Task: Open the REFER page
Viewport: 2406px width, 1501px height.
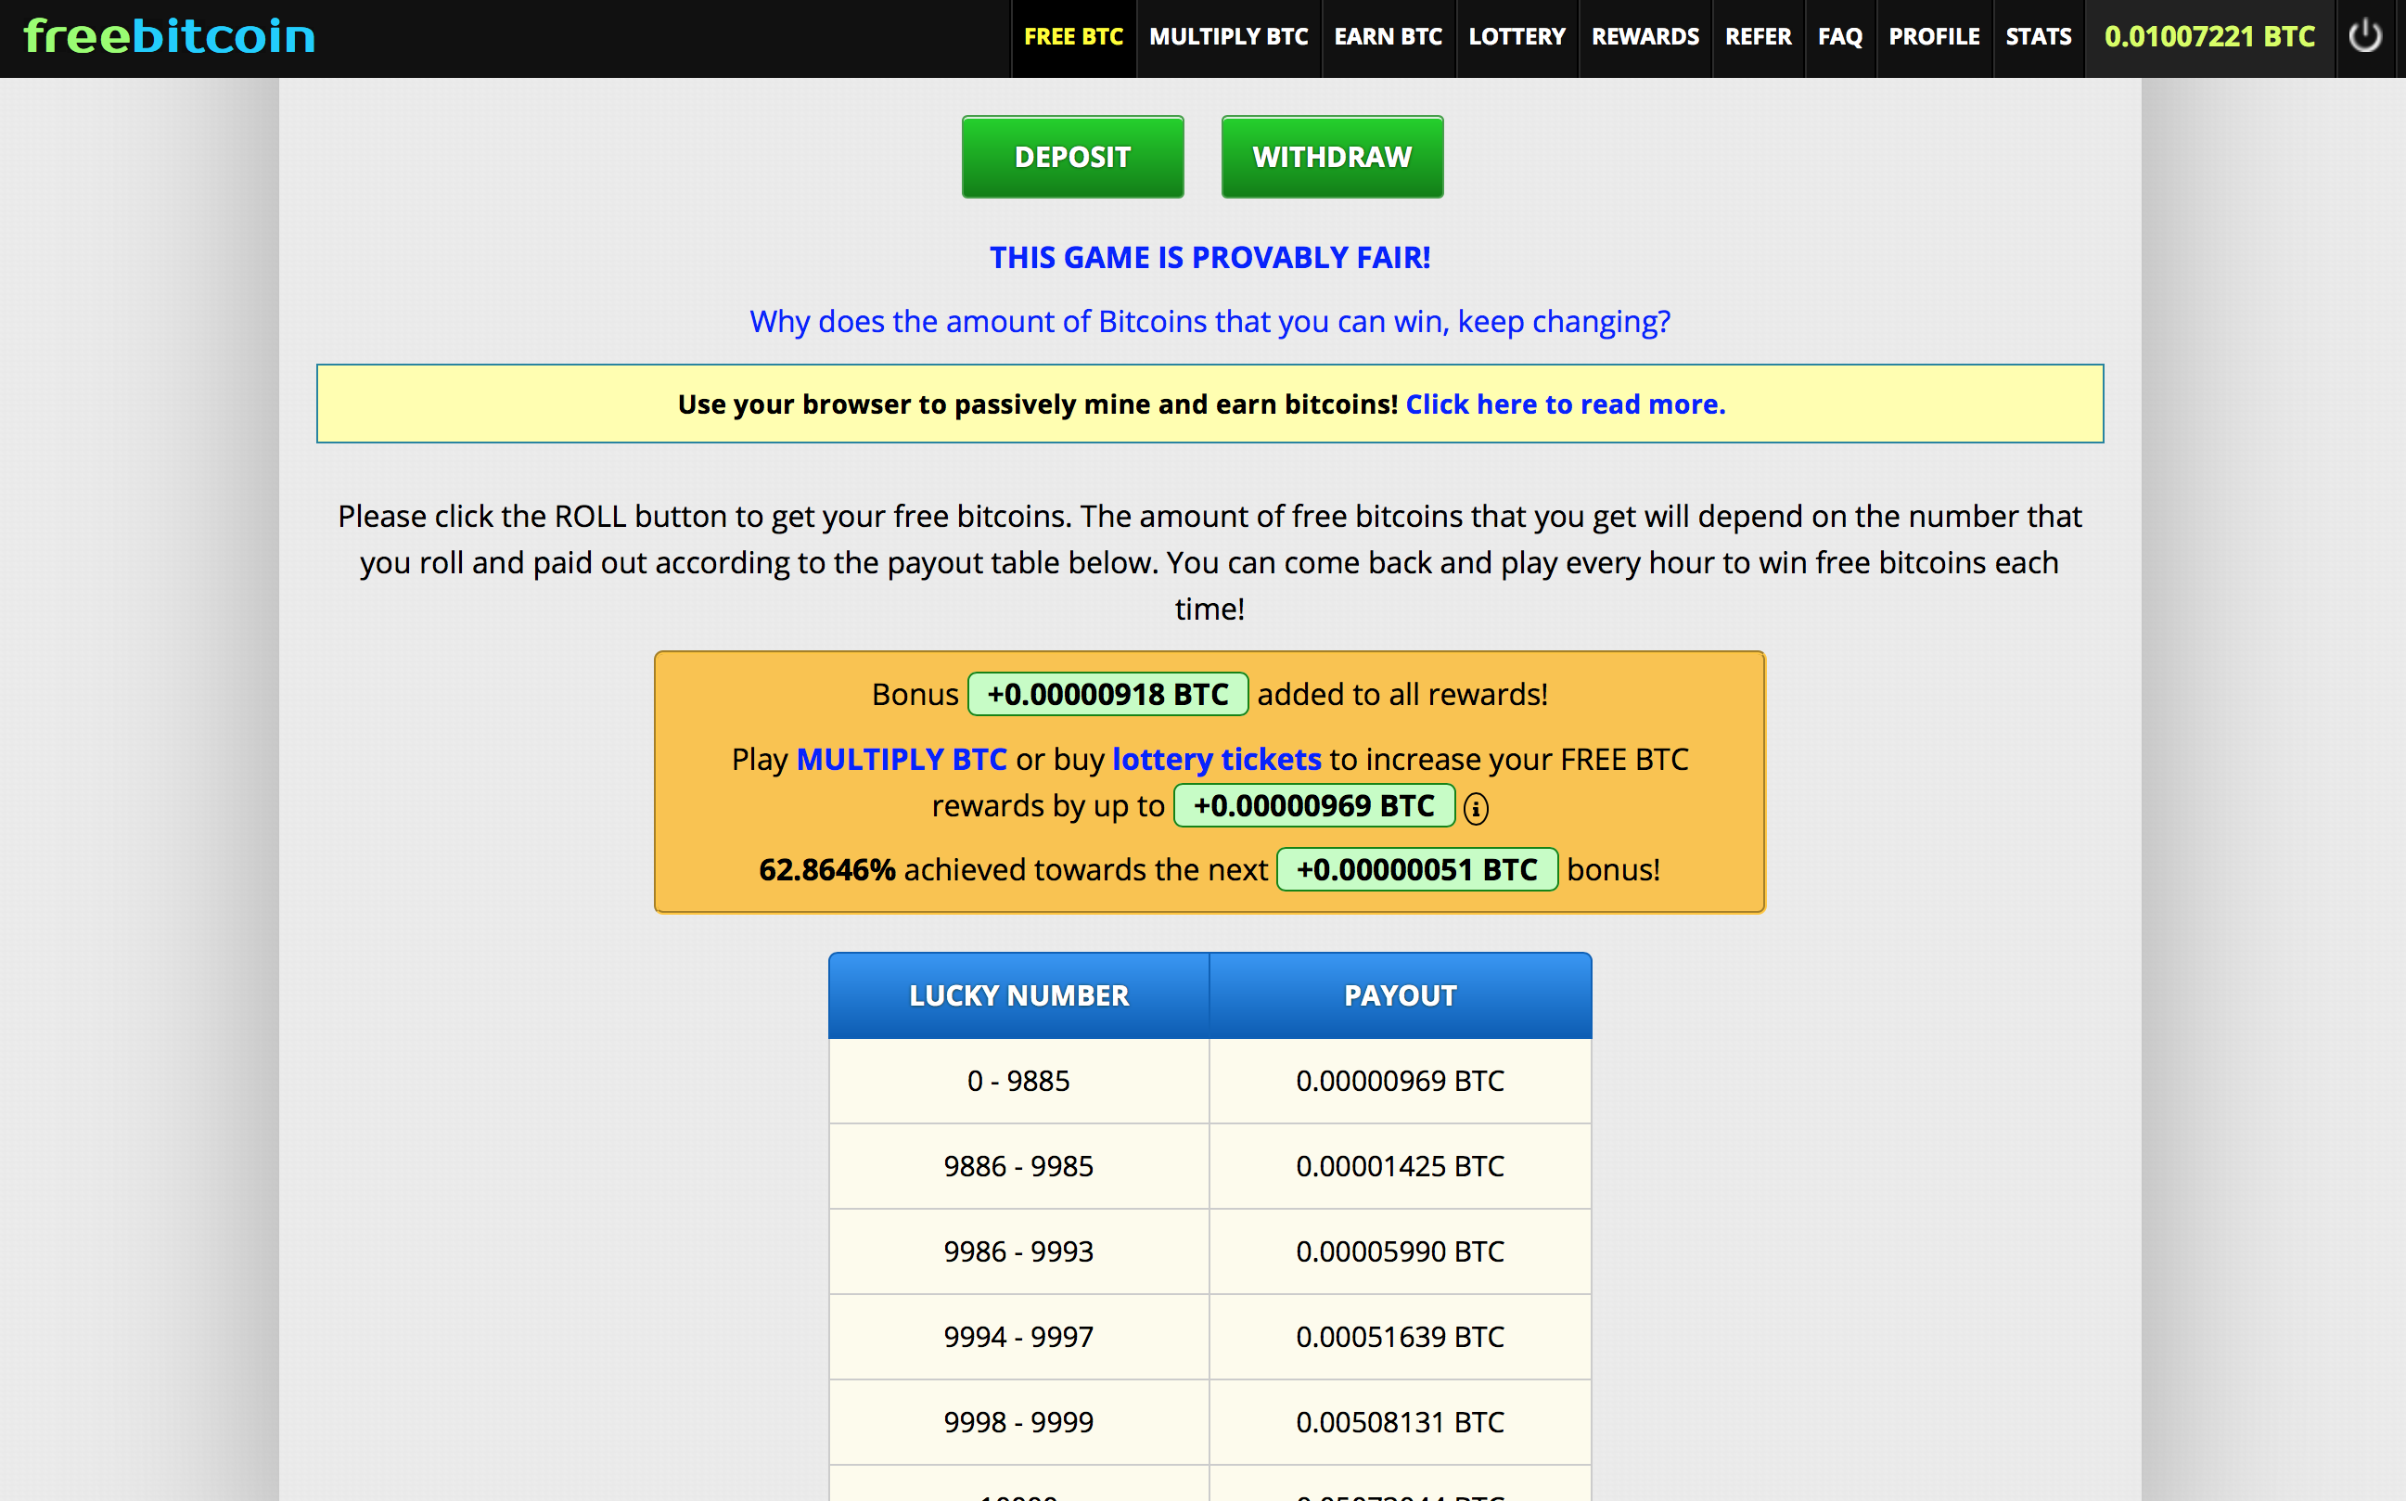Action: tap(1757, 37)
